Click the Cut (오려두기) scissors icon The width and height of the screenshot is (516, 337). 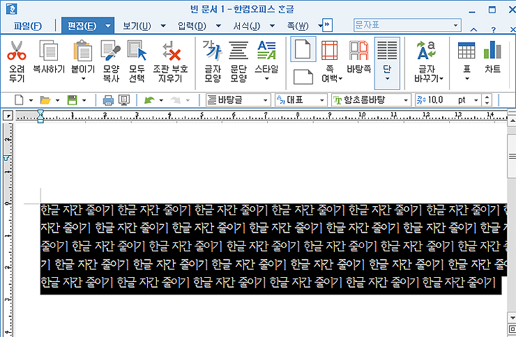[x=17, y=51]
